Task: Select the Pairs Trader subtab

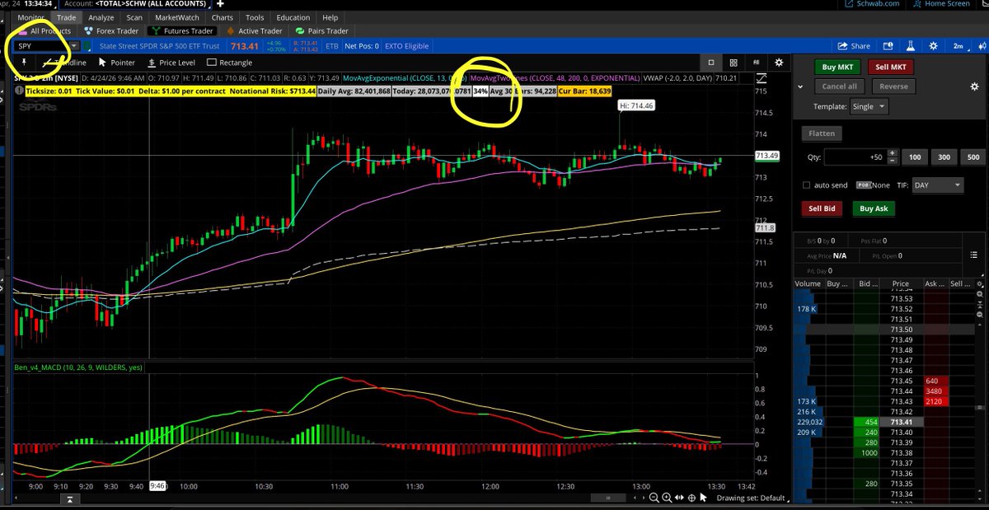Action: tap(323, 31)
